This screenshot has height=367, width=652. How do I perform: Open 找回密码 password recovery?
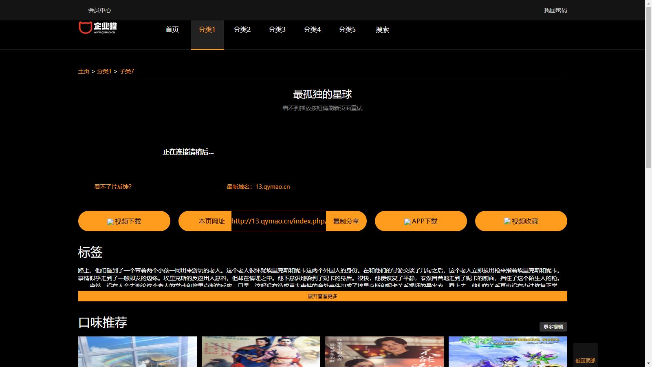click(556, 10)
